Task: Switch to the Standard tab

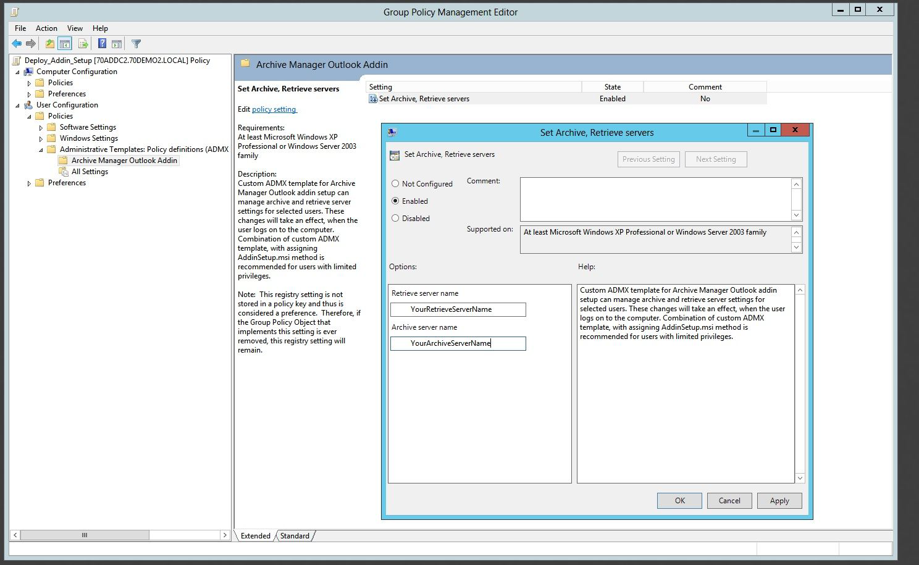Action: point(295,536)
